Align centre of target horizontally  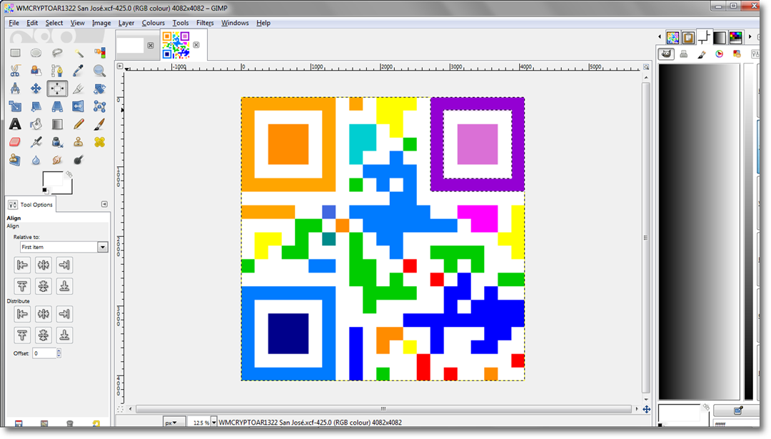[44, 265]
